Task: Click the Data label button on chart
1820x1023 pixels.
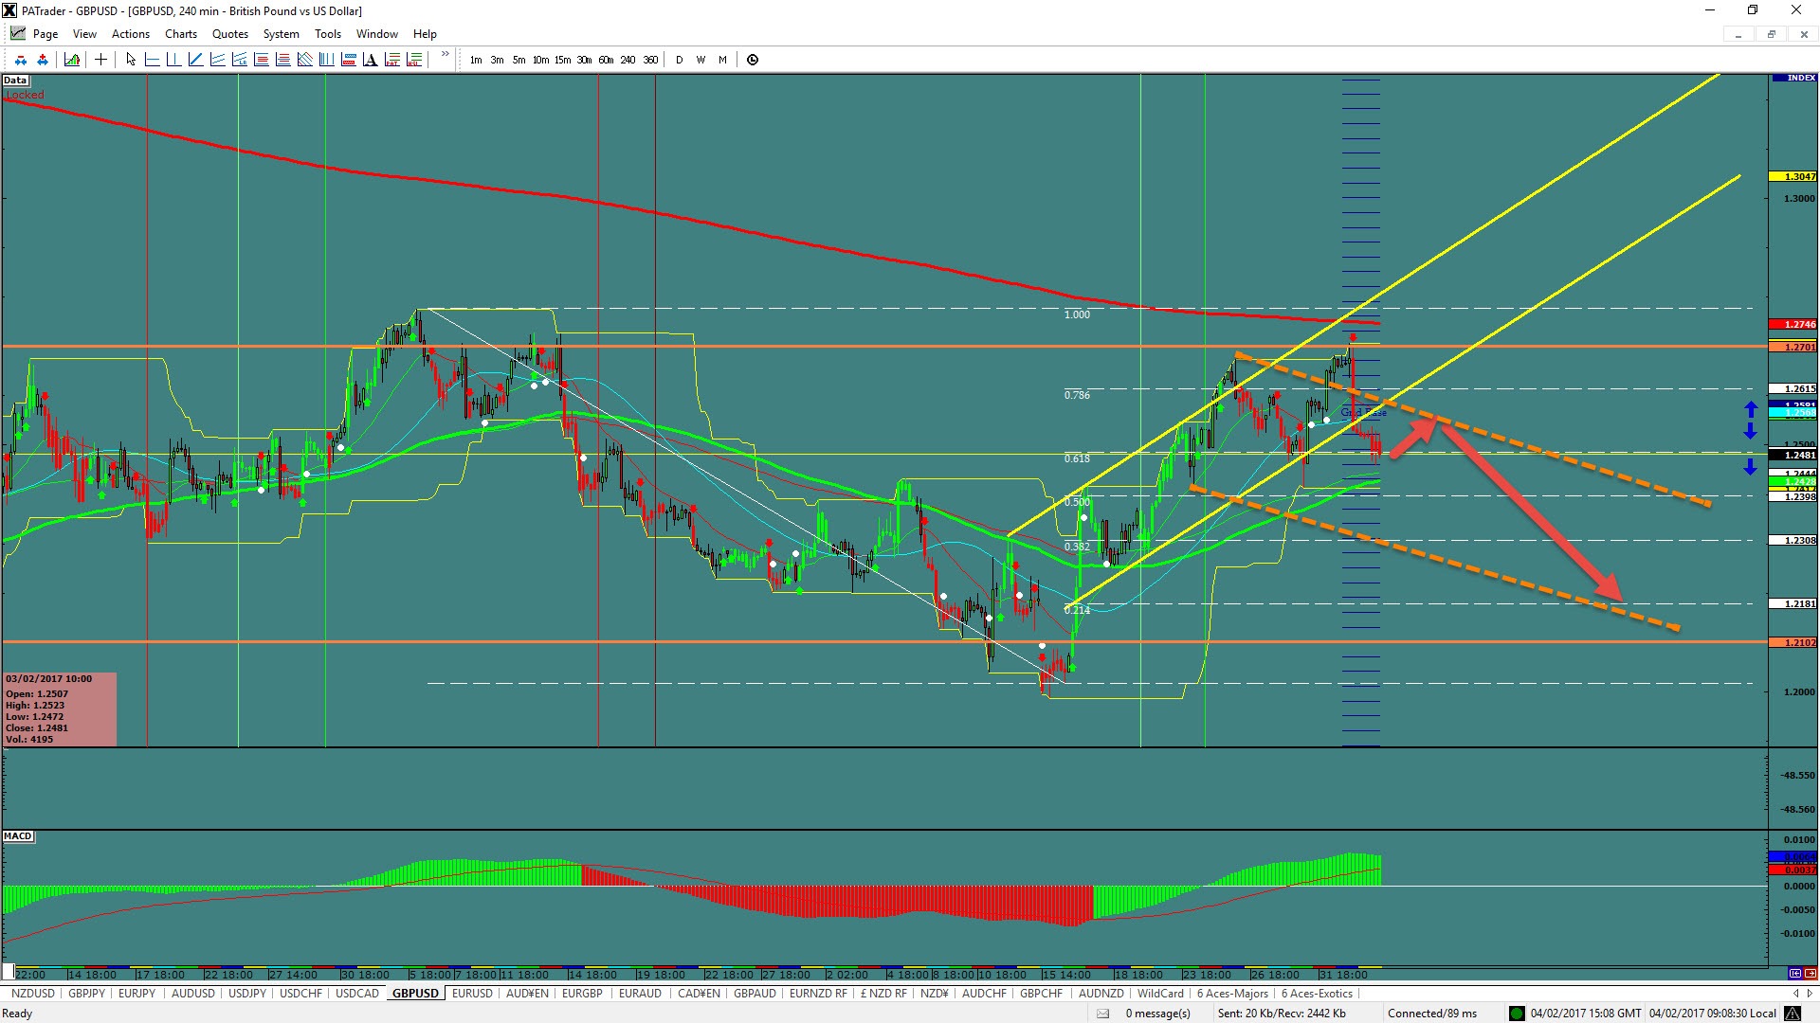Action: coord(15,81)
